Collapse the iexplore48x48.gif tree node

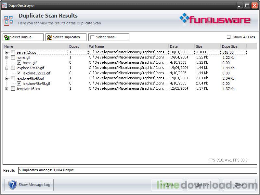tap(6, 78)
